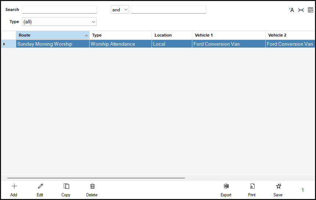Open the Type filter dropdown
The image size is (316, 200).
(59, 22)
